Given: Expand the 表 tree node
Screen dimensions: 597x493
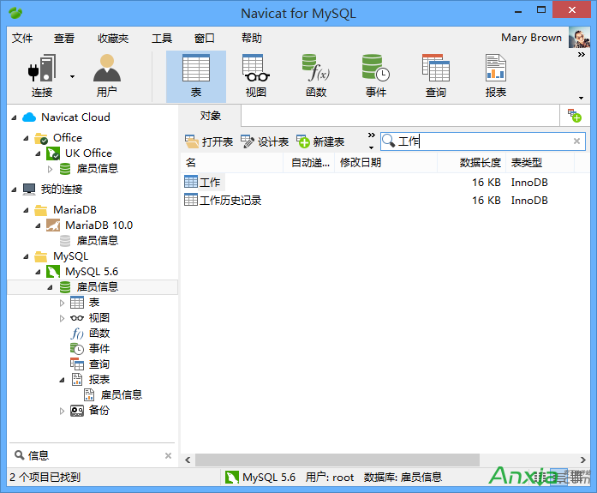Looking at the screenshot, I should coord(62,303).
